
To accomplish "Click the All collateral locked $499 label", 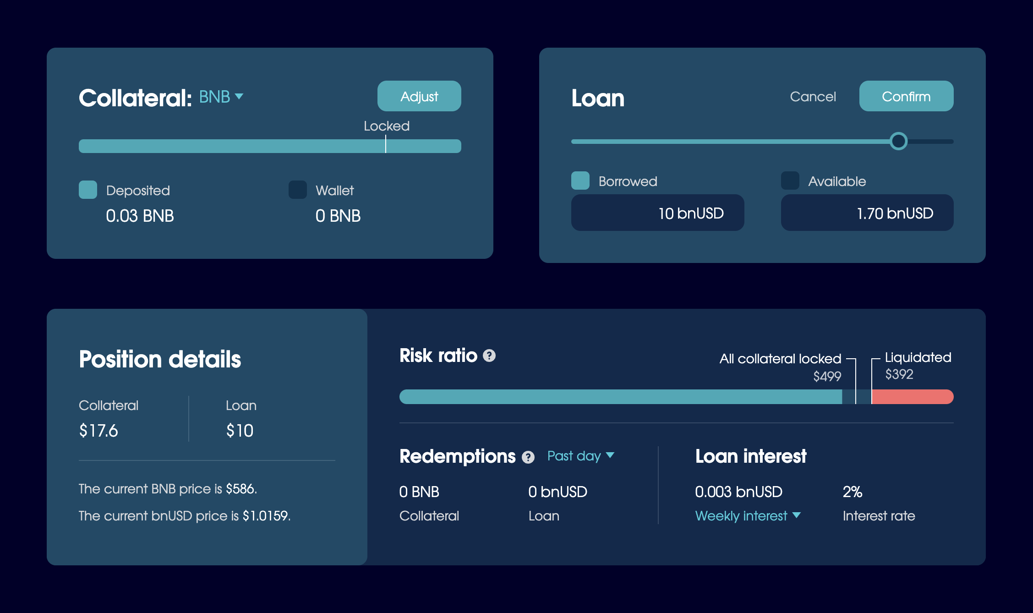I will (780, 359).
